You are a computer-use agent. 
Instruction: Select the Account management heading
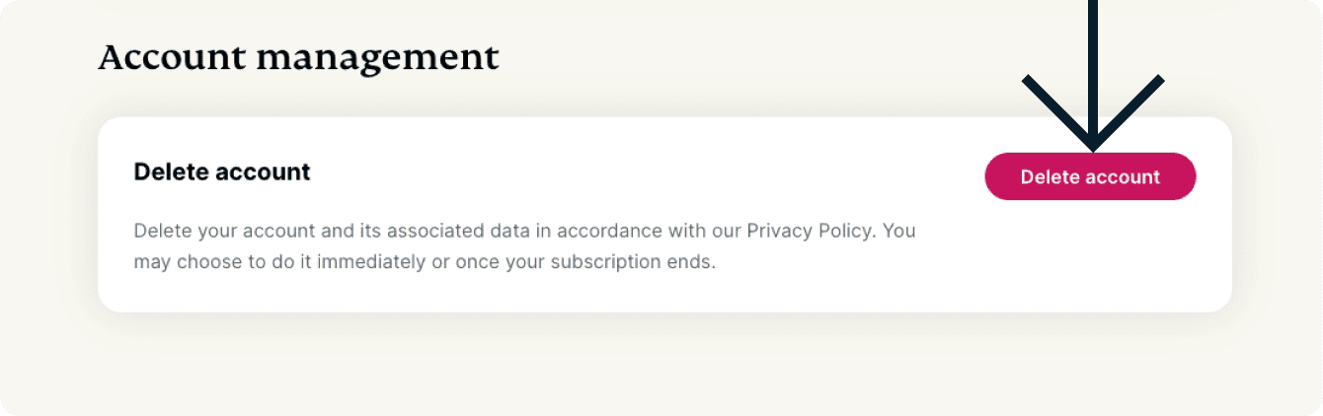(x=298, y=58)
